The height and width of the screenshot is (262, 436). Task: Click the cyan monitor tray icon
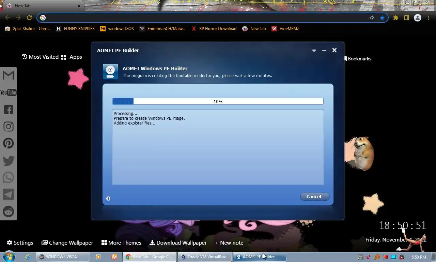pyautogui.click(x=393, y=257)
